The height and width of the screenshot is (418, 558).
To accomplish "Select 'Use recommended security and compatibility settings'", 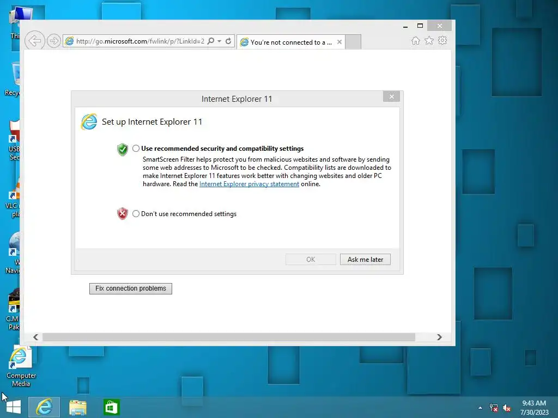I will click(136, 148).
